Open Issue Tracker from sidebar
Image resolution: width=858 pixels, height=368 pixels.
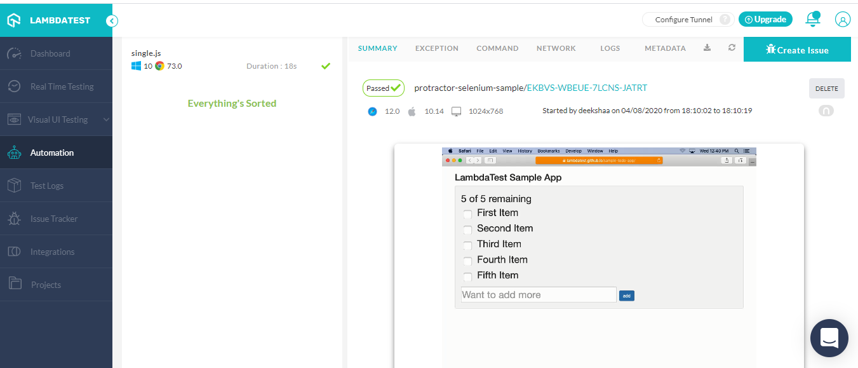click(x=54, y=219)
